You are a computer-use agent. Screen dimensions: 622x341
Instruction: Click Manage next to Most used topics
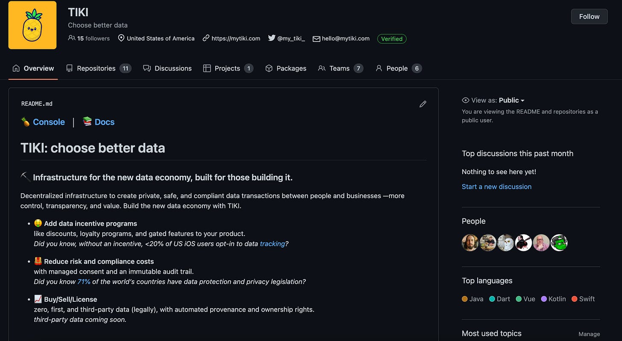tap(589, 334)
